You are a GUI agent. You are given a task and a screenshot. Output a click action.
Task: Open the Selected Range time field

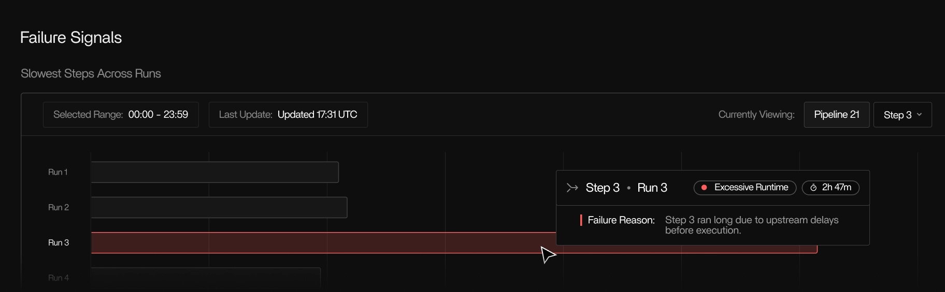point(121,115)
